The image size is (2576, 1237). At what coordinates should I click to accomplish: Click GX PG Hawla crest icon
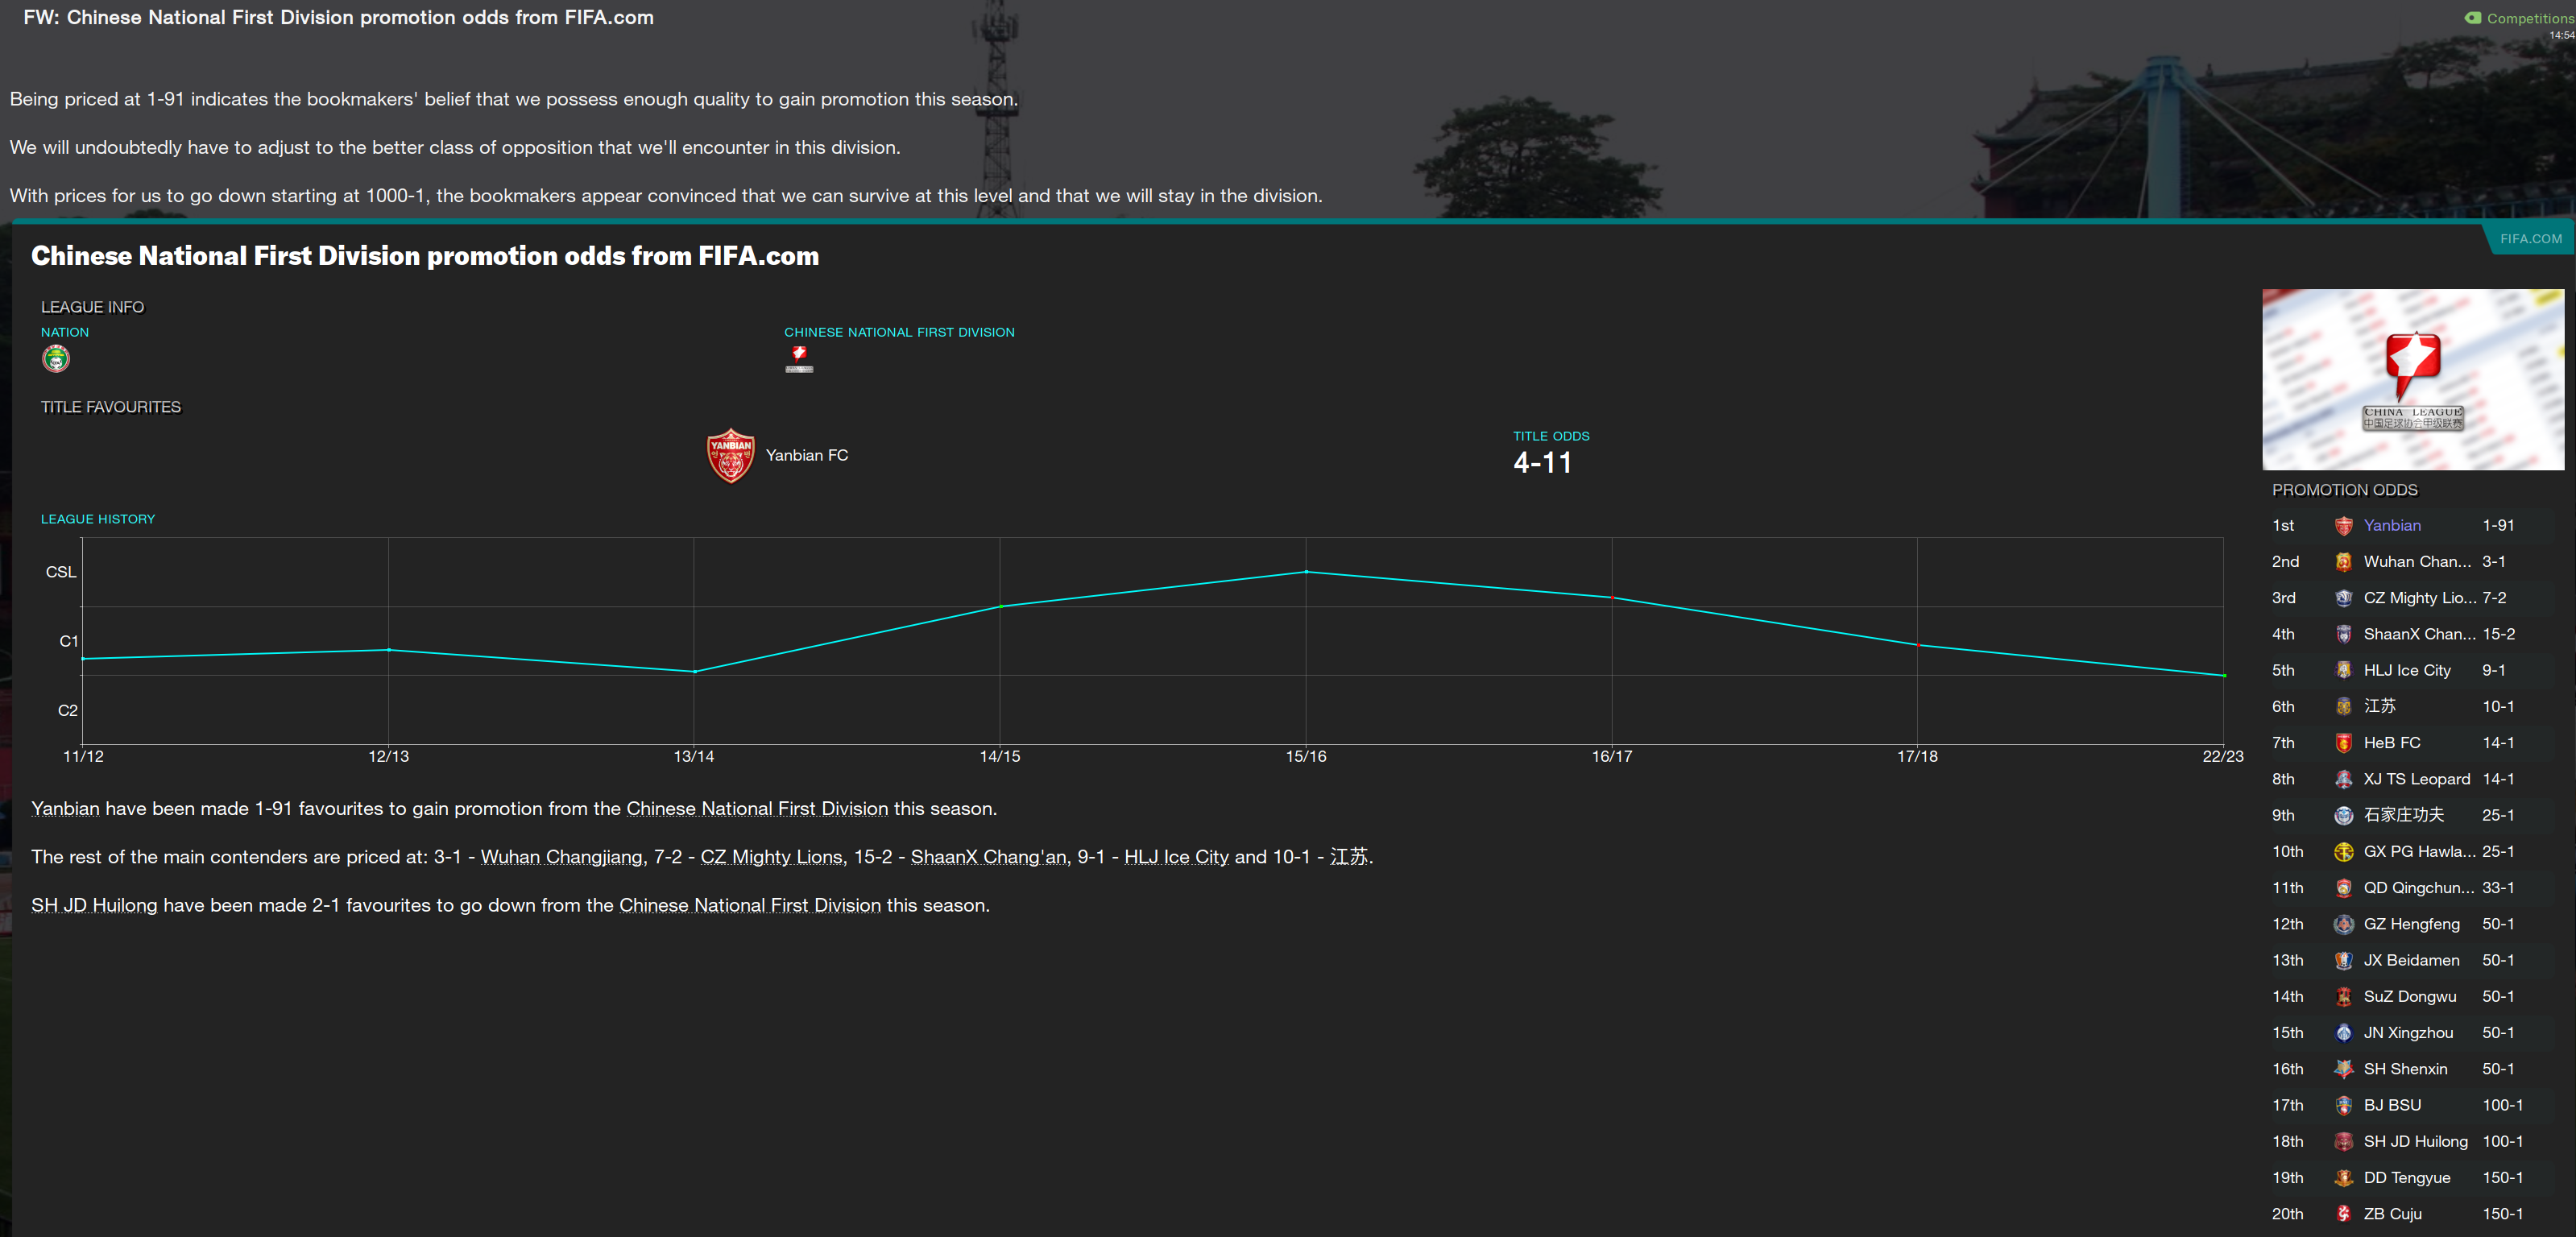click(2343, 852)
